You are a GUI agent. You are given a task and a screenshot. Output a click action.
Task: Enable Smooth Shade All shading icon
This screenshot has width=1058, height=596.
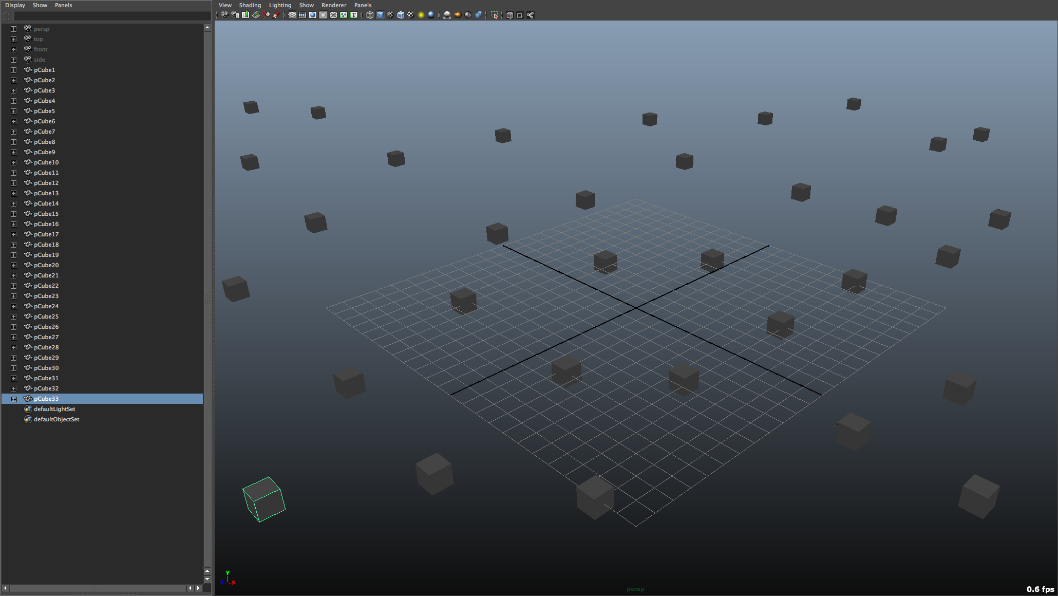380,15
